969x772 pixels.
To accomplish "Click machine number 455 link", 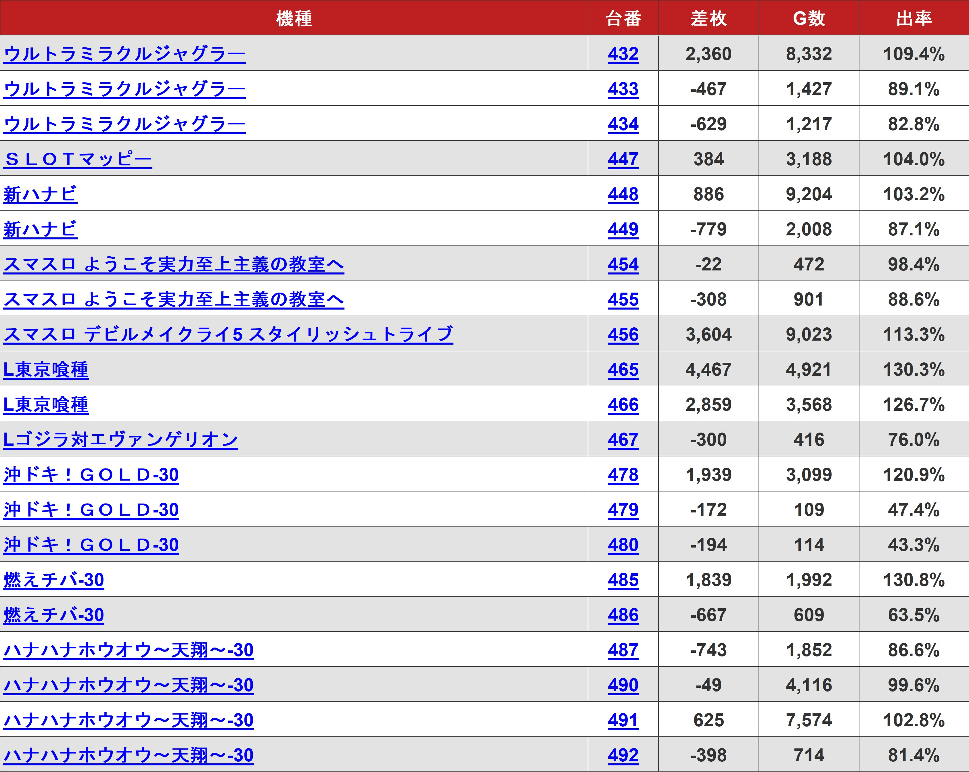I will pos(623,299).
